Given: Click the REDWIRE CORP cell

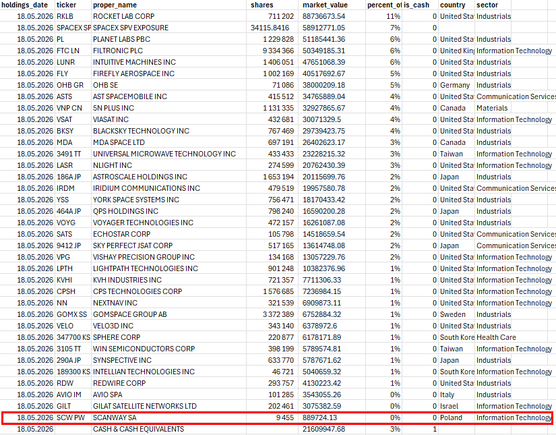Looking at the screenshot, I should click(x=168, y=383).
